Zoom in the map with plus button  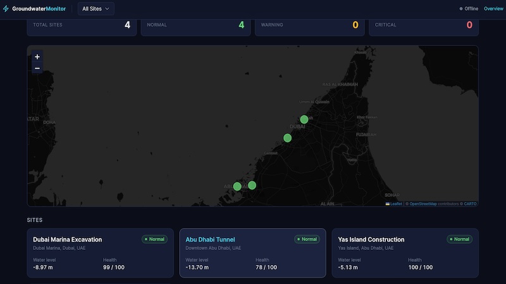click(x=37, y=57)
